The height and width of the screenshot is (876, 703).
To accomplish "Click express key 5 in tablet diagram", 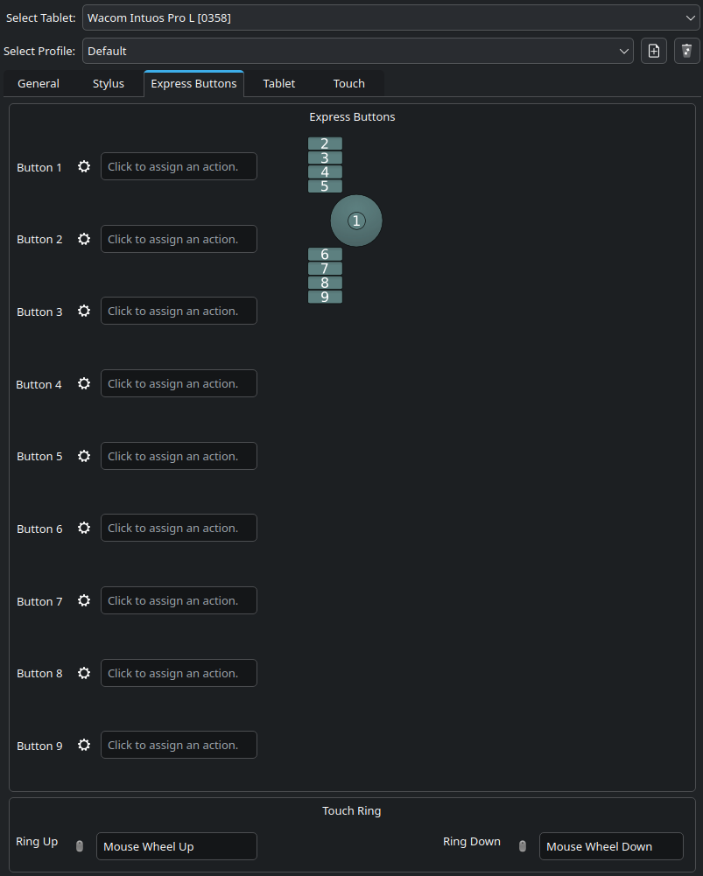I will (x=325, y=186).
